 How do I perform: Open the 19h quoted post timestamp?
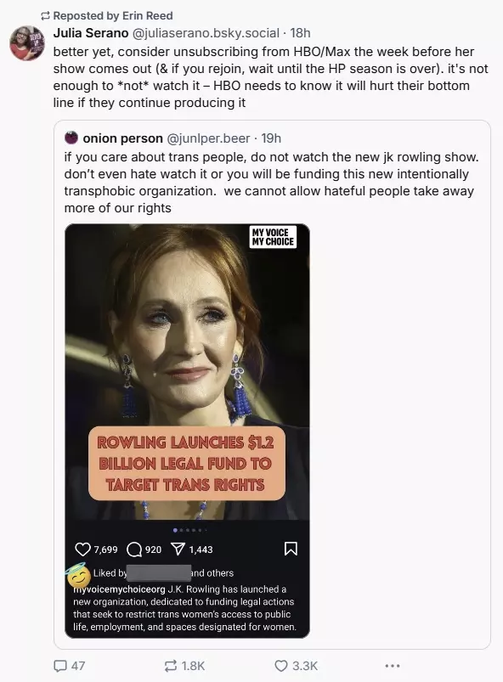tap(271, 138)
